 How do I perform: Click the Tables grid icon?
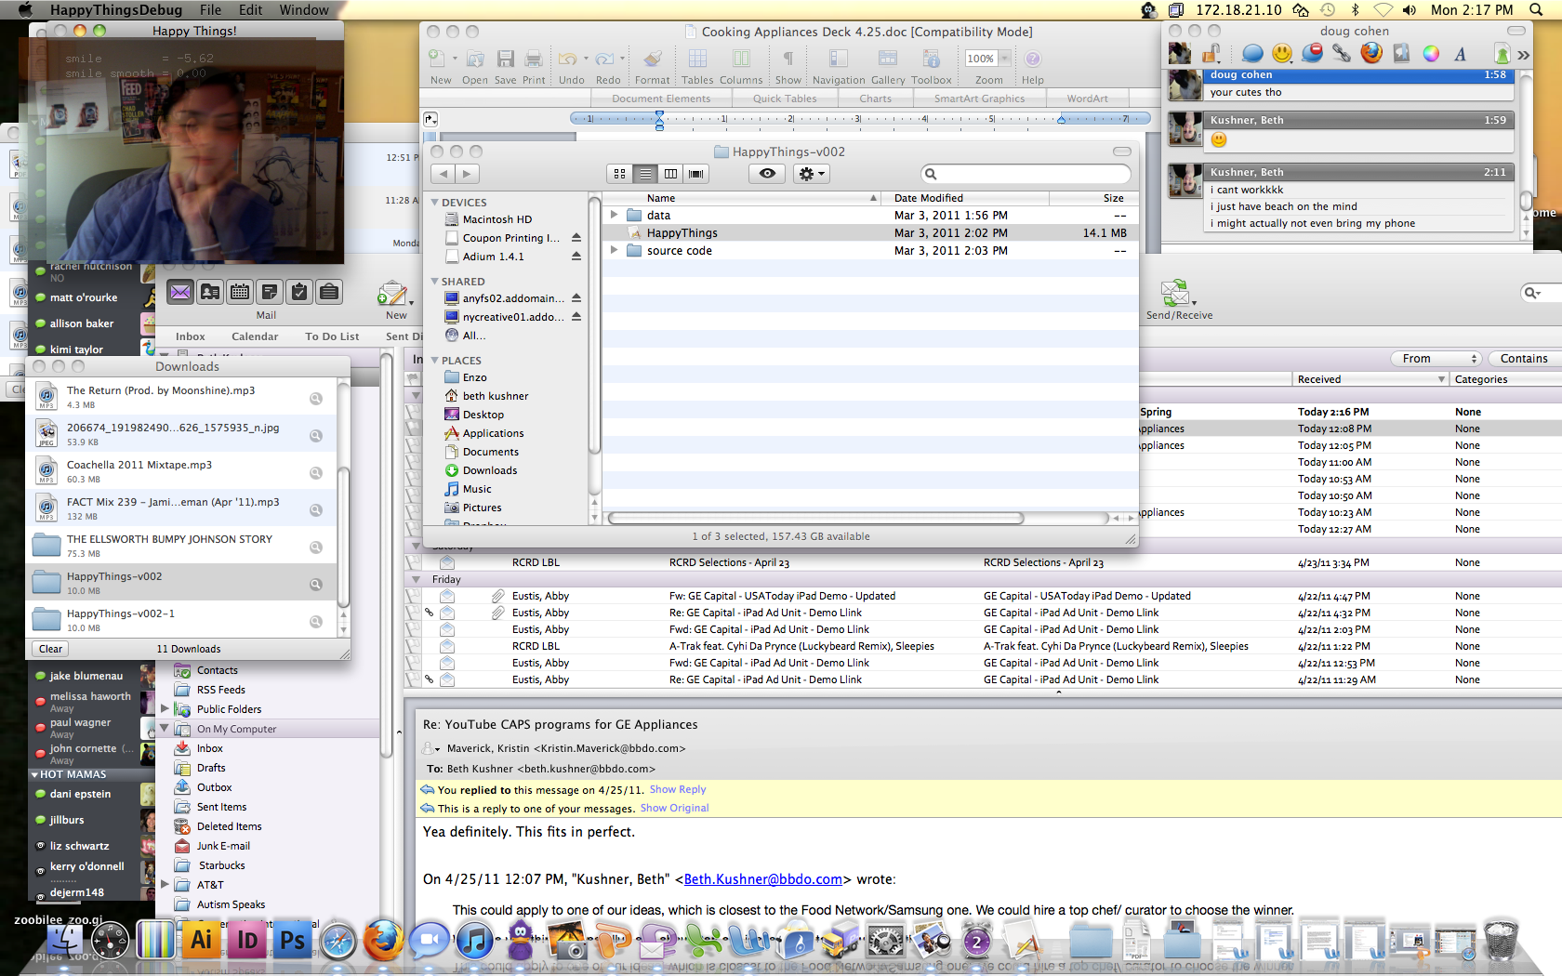[697, 59]
